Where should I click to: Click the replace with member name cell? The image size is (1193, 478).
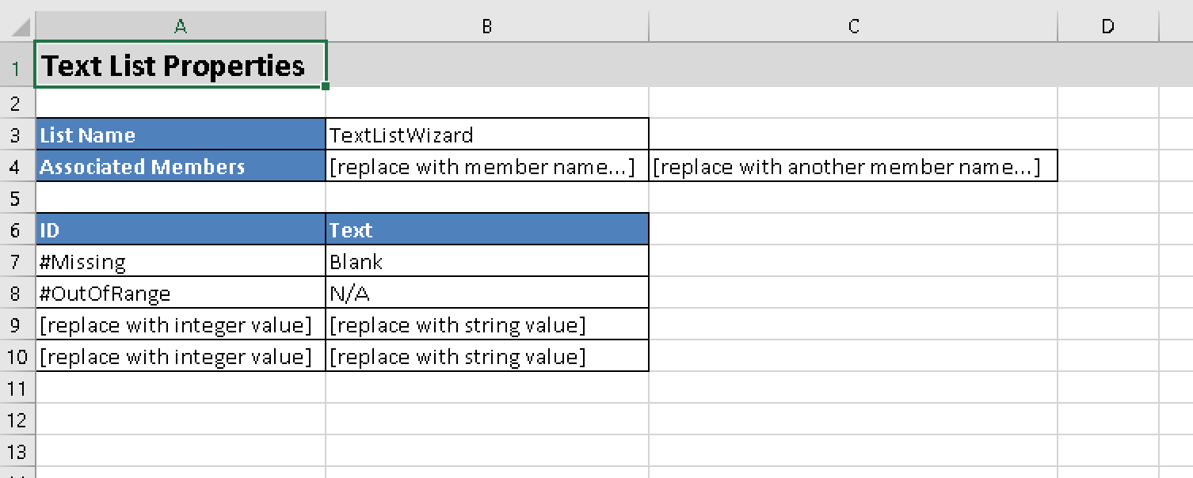[x=486, y=167]
